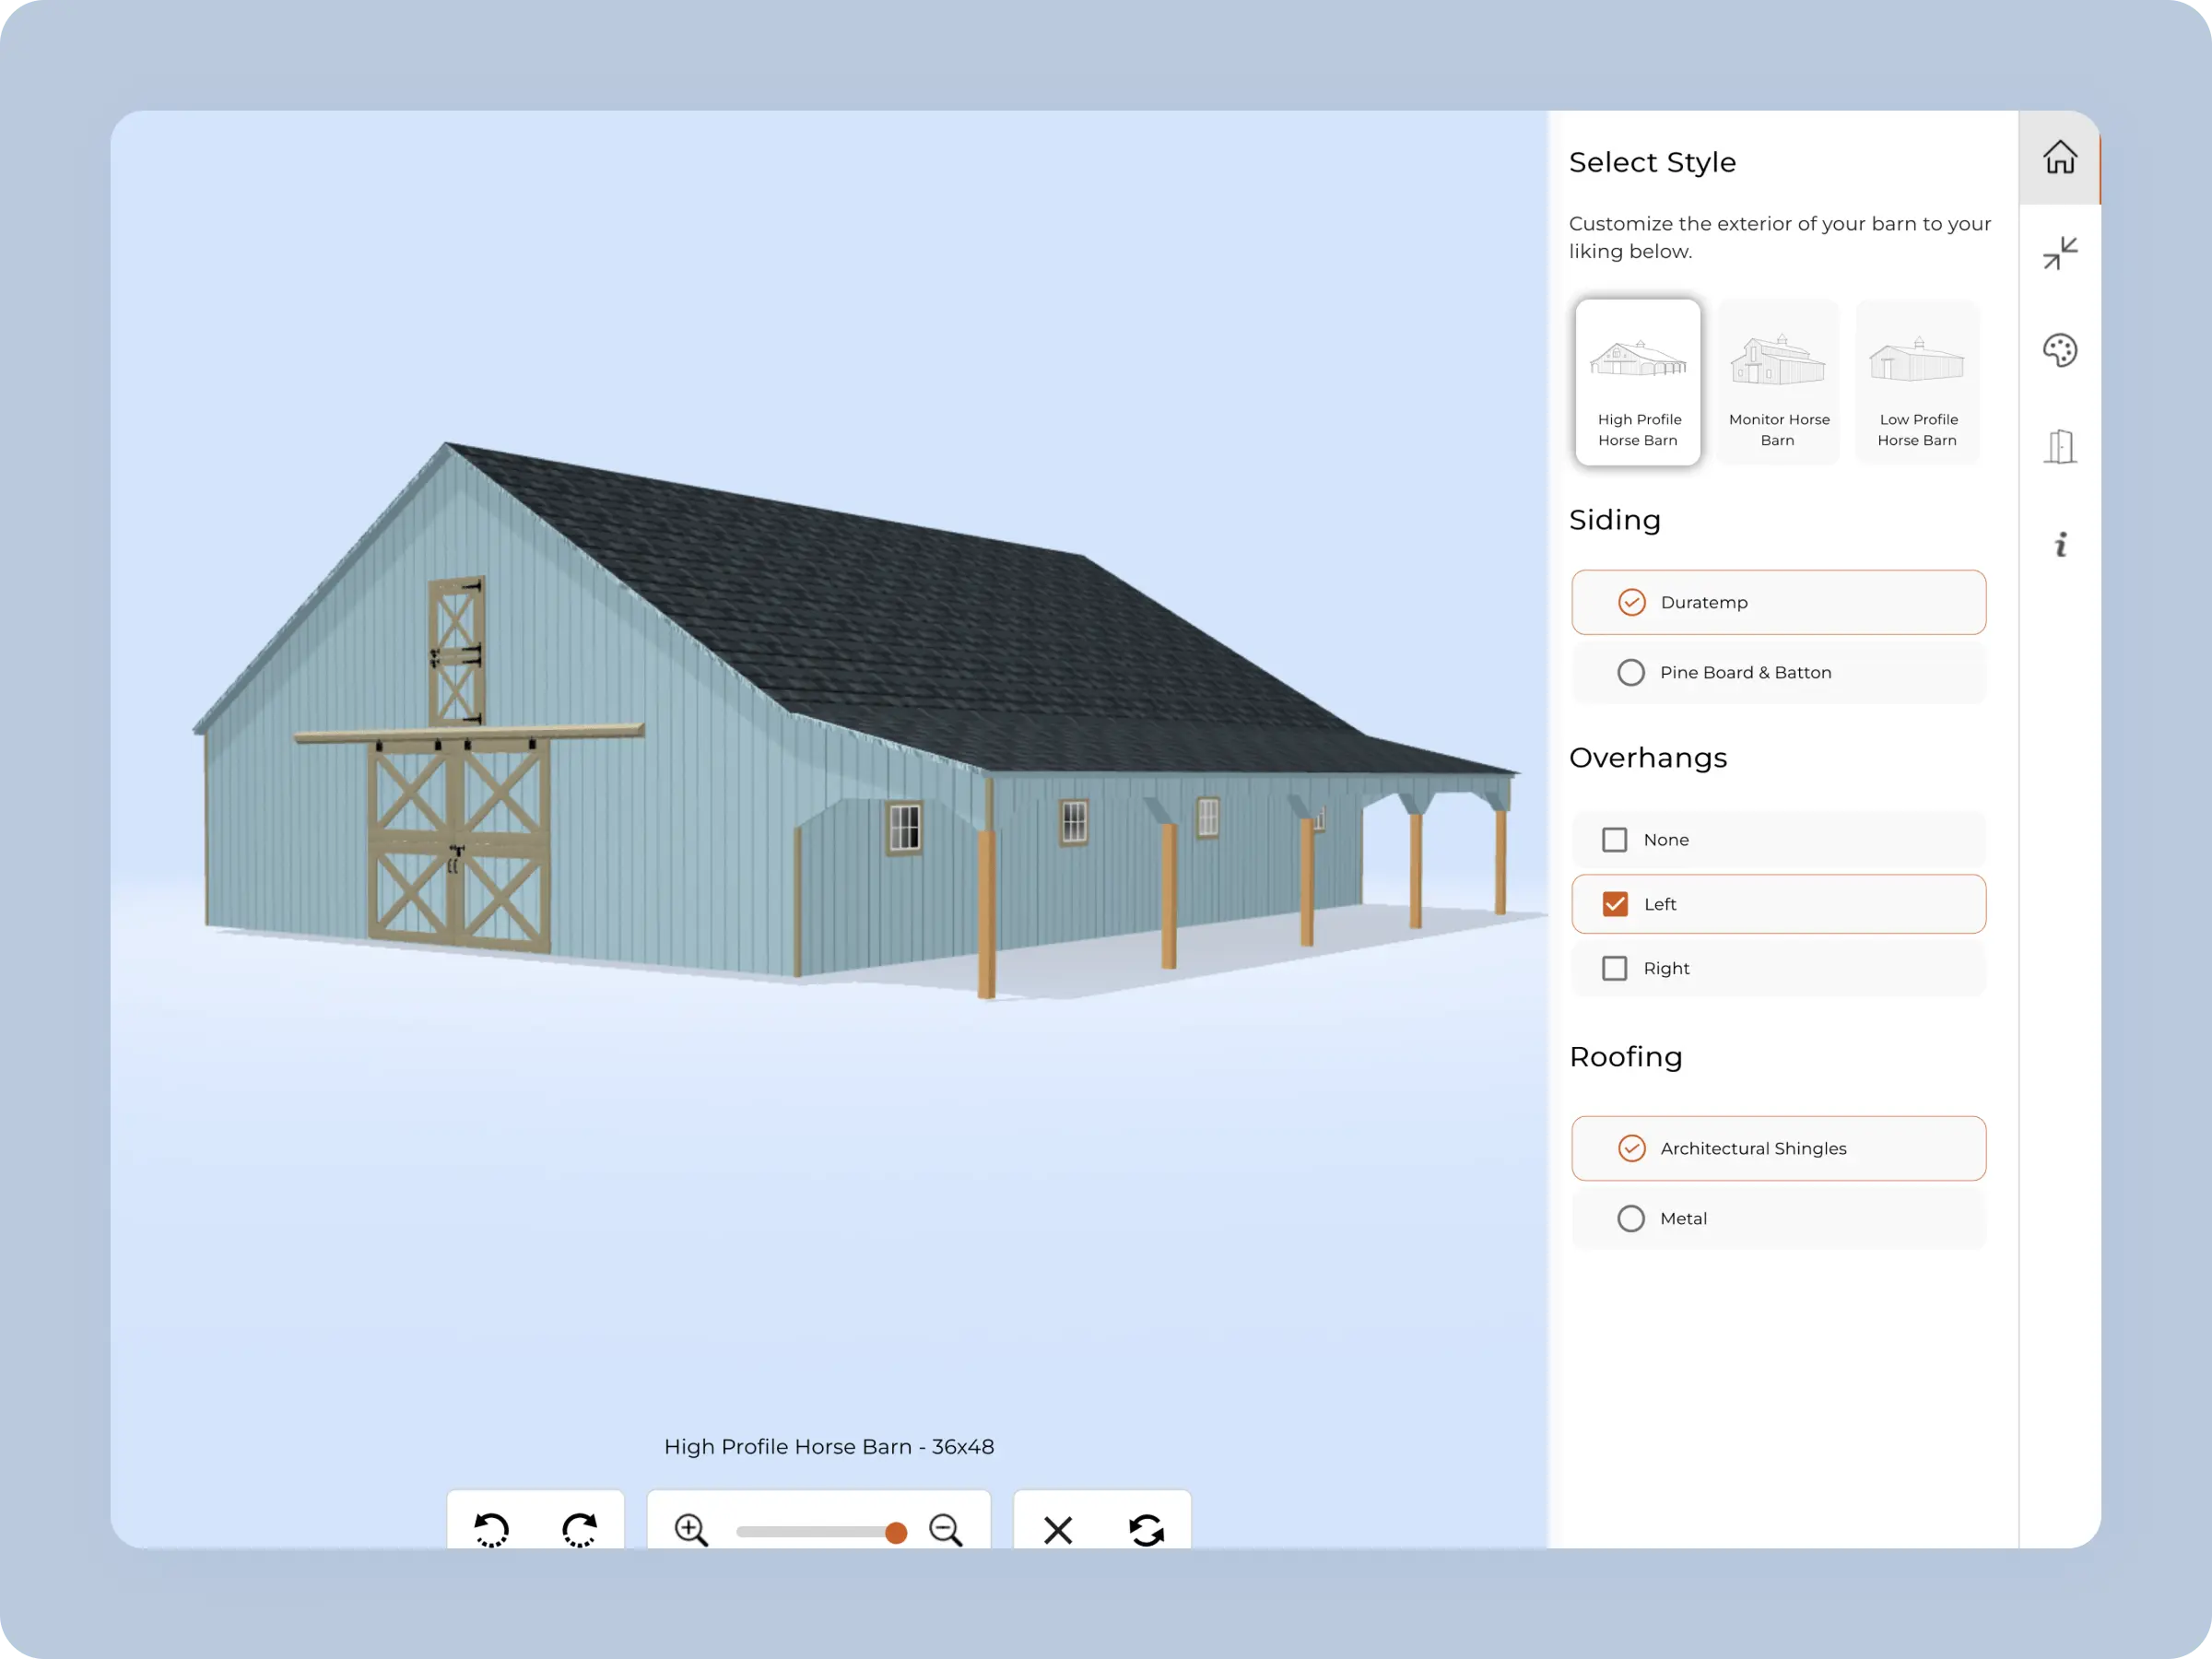Click the orange zoom slider handle
Screen dimensions: 2212x1659
(x=896, y=1532)
